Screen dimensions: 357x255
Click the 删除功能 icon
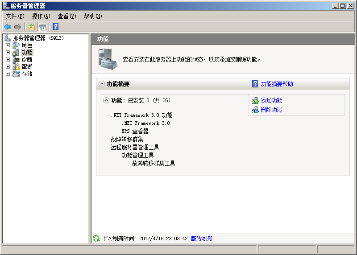(255, 110)
